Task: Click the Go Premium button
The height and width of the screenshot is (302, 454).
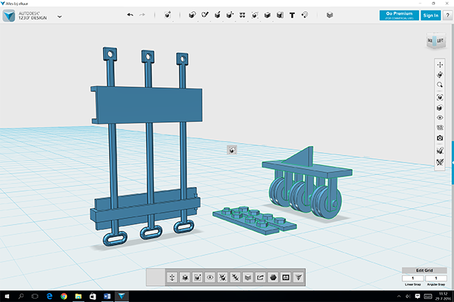Action: point(399,15)
